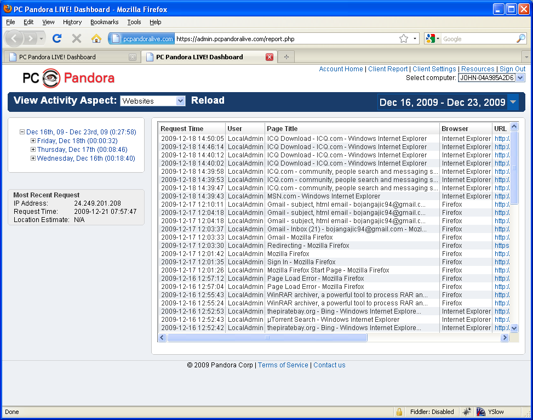Click the Google search input field
This screenshot has width=533, height=420.
pos(479,39)
